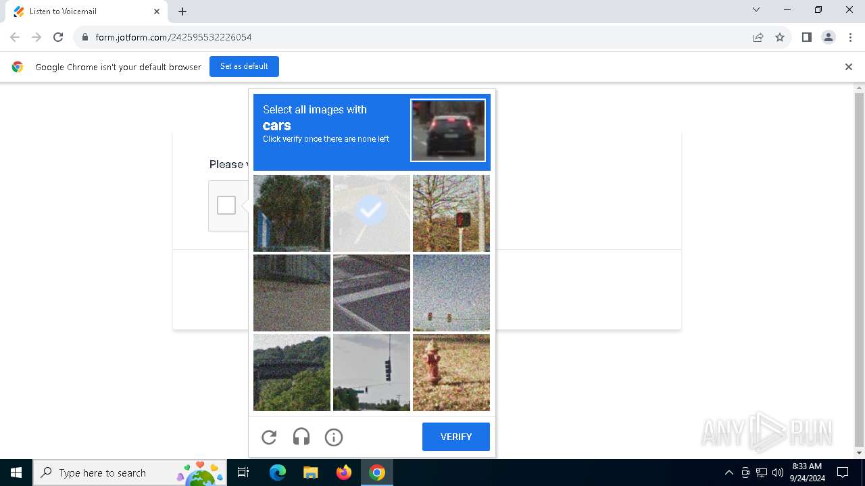Click the taskbar search box
The image size is (865, 486).
pos(130,473)
